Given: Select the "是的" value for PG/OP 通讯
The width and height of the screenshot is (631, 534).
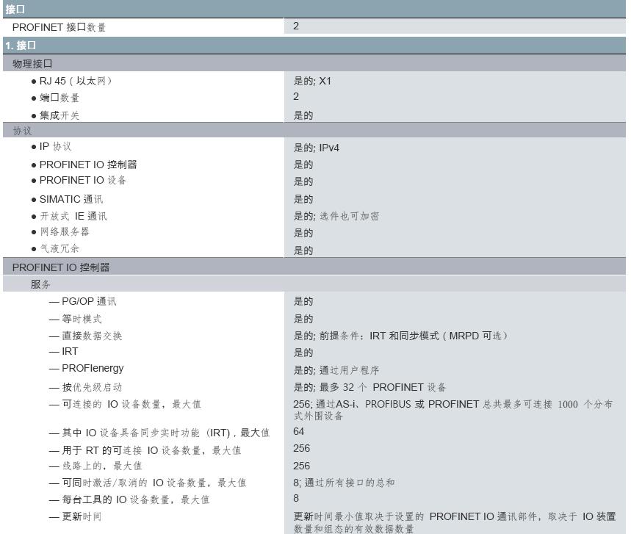Looking at the screenshot, I should point(303,301).
